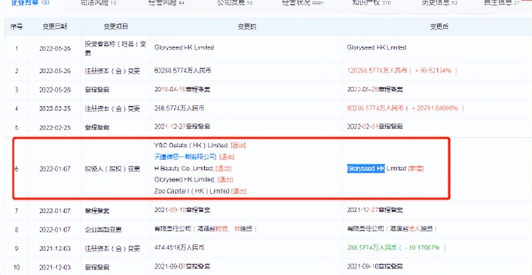Click the 变更前 column header
Viewport: 532px width, 275px height.
(x=247, y=27)
